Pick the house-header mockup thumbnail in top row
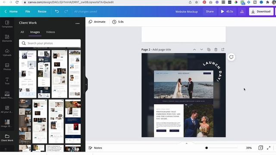Screen dimensions: 276x155 coord(75,74)
